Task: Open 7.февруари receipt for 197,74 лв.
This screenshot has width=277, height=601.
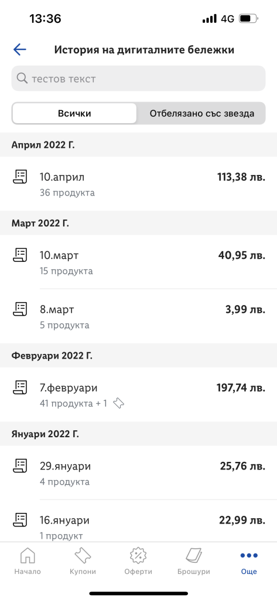Action: [x=138, y=395]
